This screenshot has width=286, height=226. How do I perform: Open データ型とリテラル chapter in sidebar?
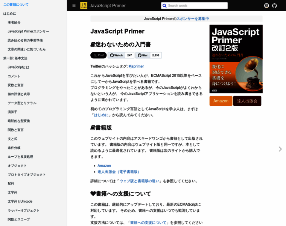[x=22, y=103]
